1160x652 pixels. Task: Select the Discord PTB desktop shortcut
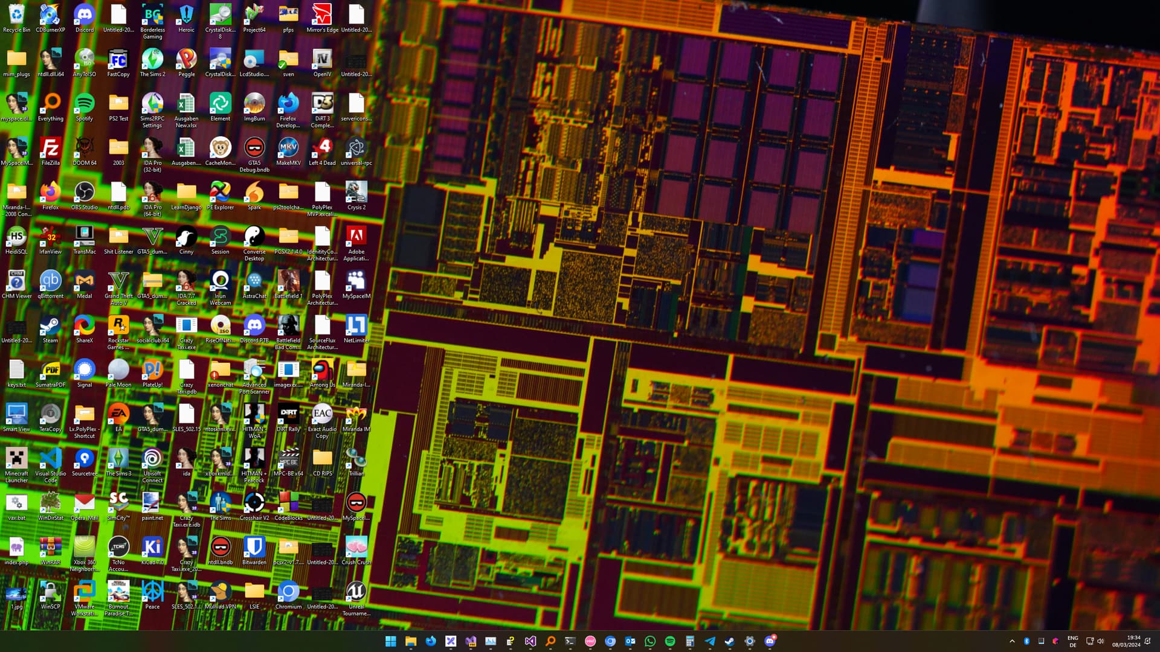click(254, 329)
